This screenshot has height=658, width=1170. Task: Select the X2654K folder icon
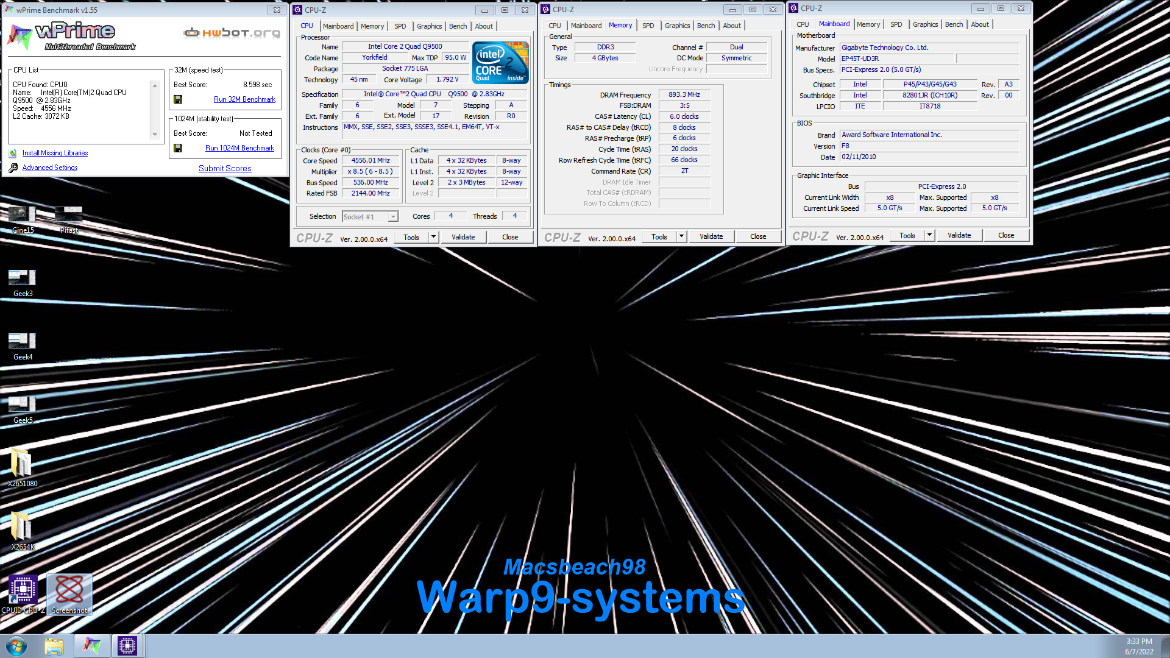(23, 531)
